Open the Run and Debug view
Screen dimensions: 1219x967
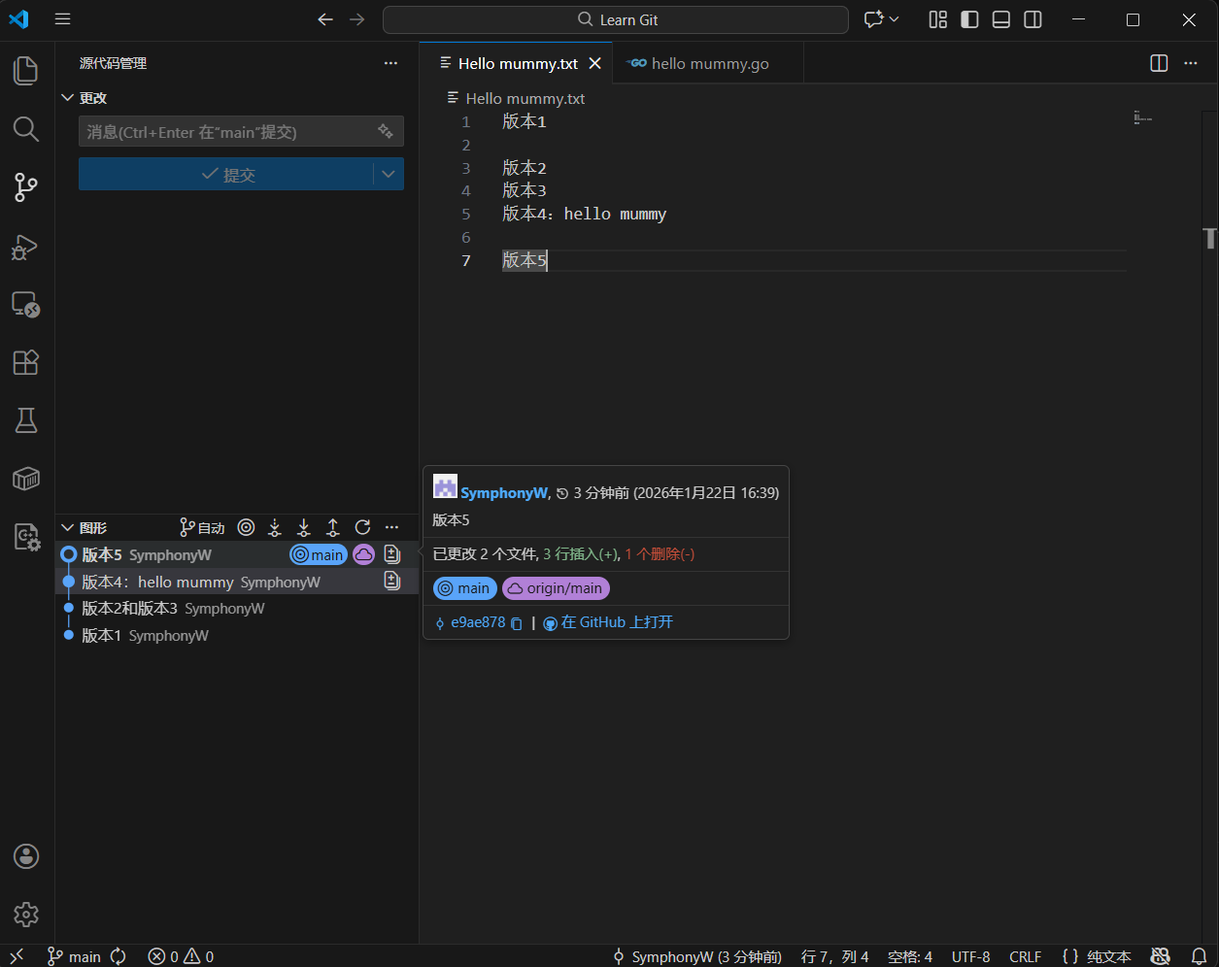tap(26, 246)
